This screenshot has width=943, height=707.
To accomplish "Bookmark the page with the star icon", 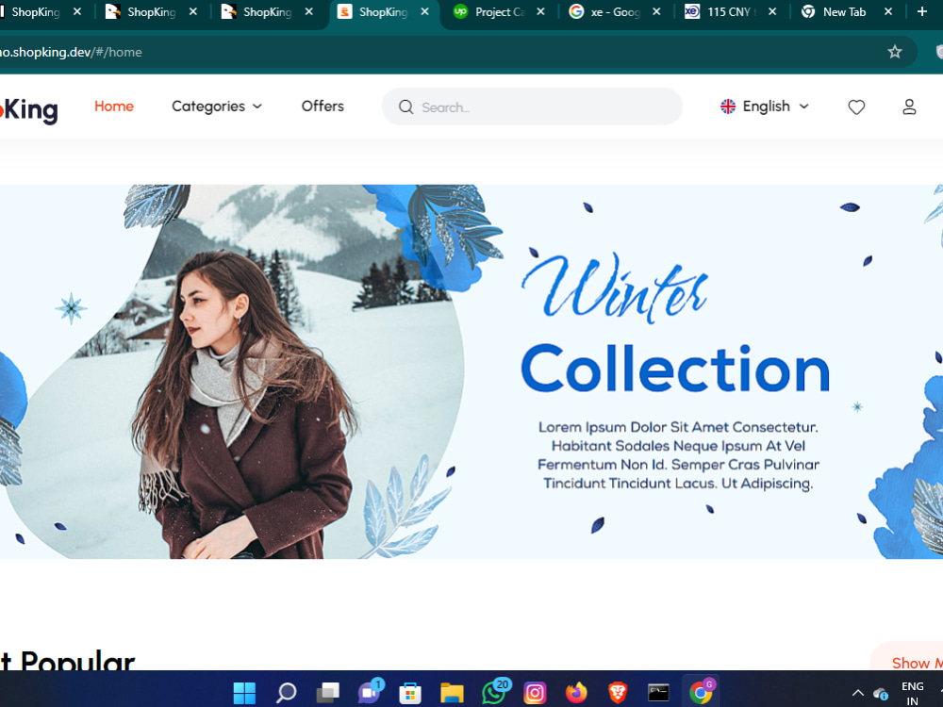I will click(x=894, y=52).
